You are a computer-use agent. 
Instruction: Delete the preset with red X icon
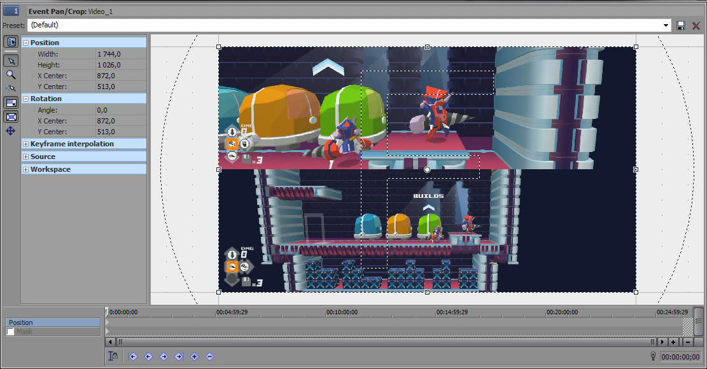(x=696, y=25)
